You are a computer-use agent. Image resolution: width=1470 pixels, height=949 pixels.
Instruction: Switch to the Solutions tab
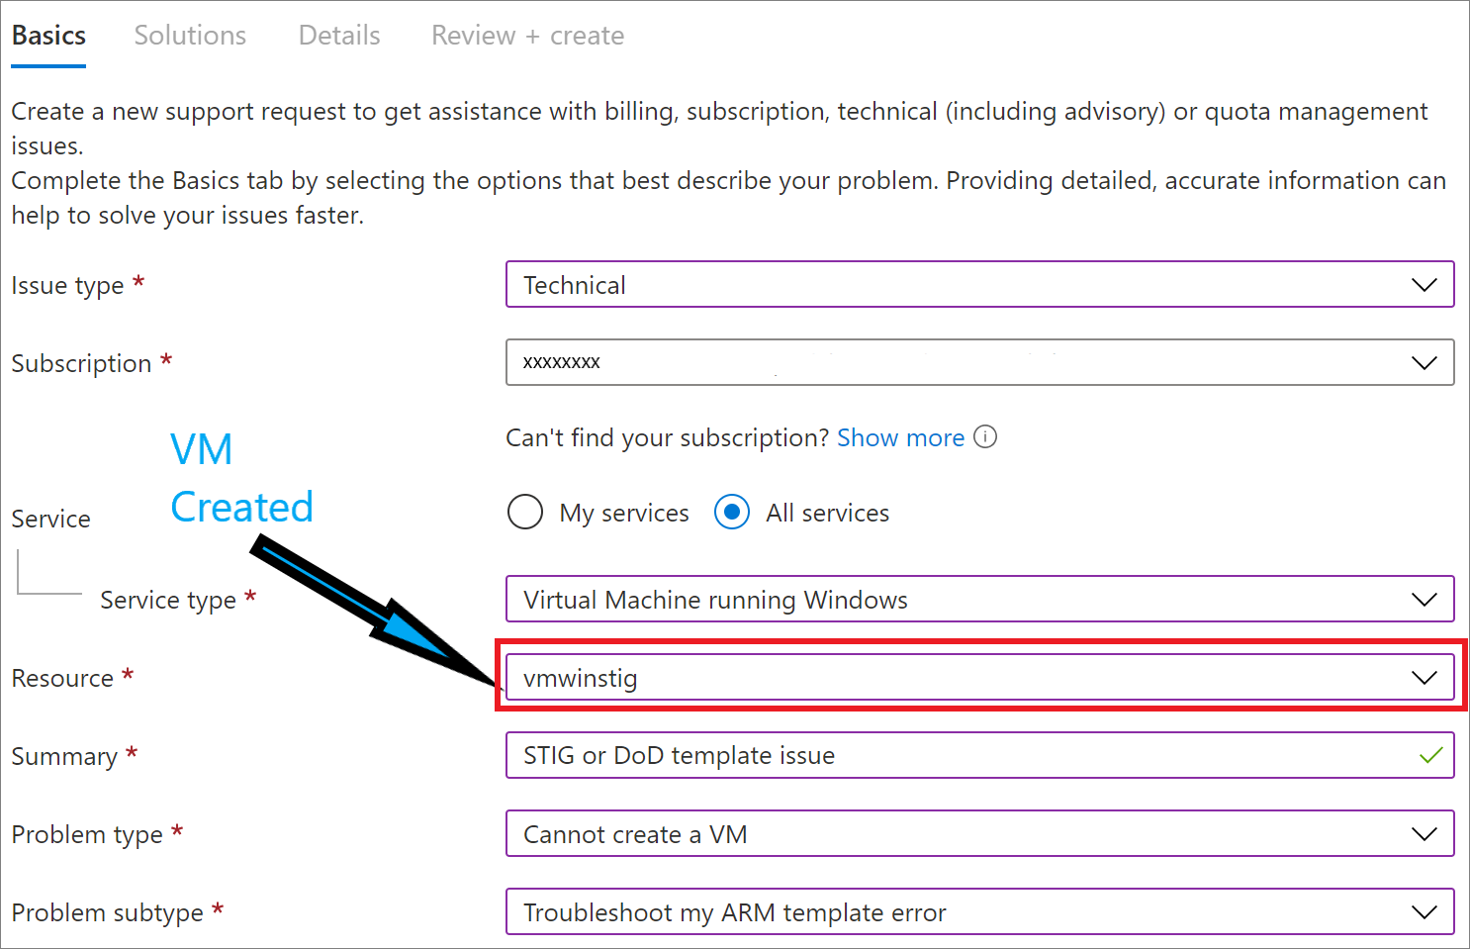[x=190, y=36]
